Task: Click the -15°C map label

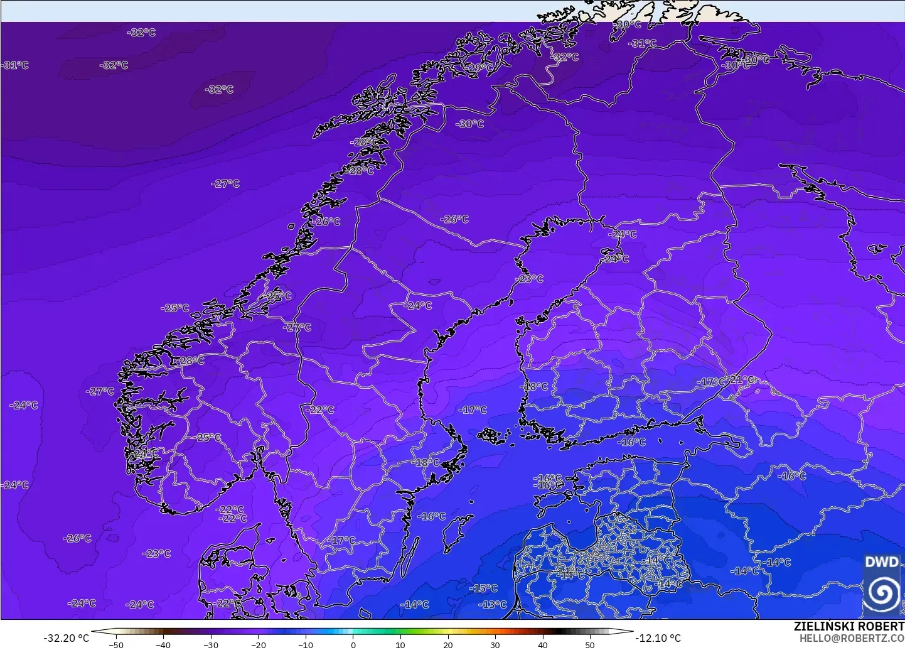Action: pos(483,588)
